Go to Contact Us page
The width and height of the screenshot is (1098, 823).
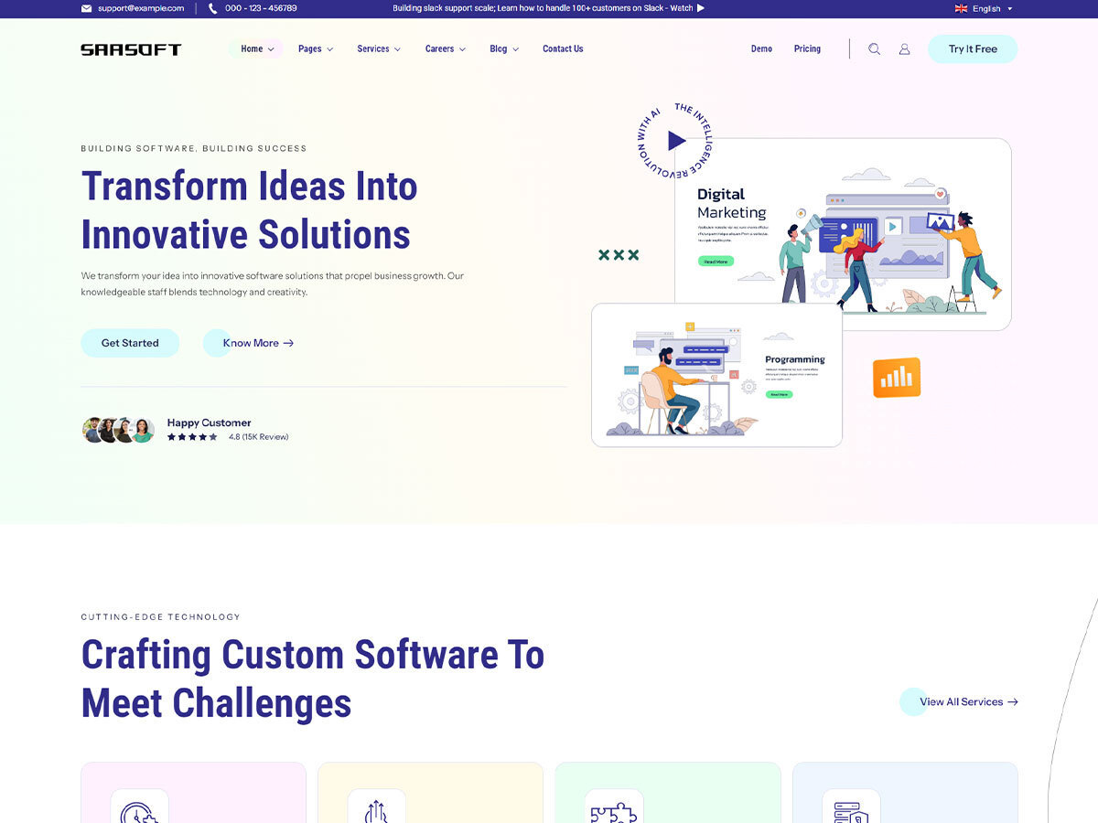click(x=563, y=49)
